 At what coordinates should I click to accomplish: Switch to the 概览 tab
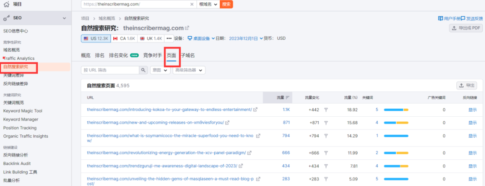(86, 55)
